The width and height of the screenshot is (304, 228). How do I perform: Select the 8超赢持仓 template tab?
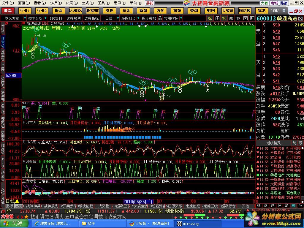coord(227,206)
